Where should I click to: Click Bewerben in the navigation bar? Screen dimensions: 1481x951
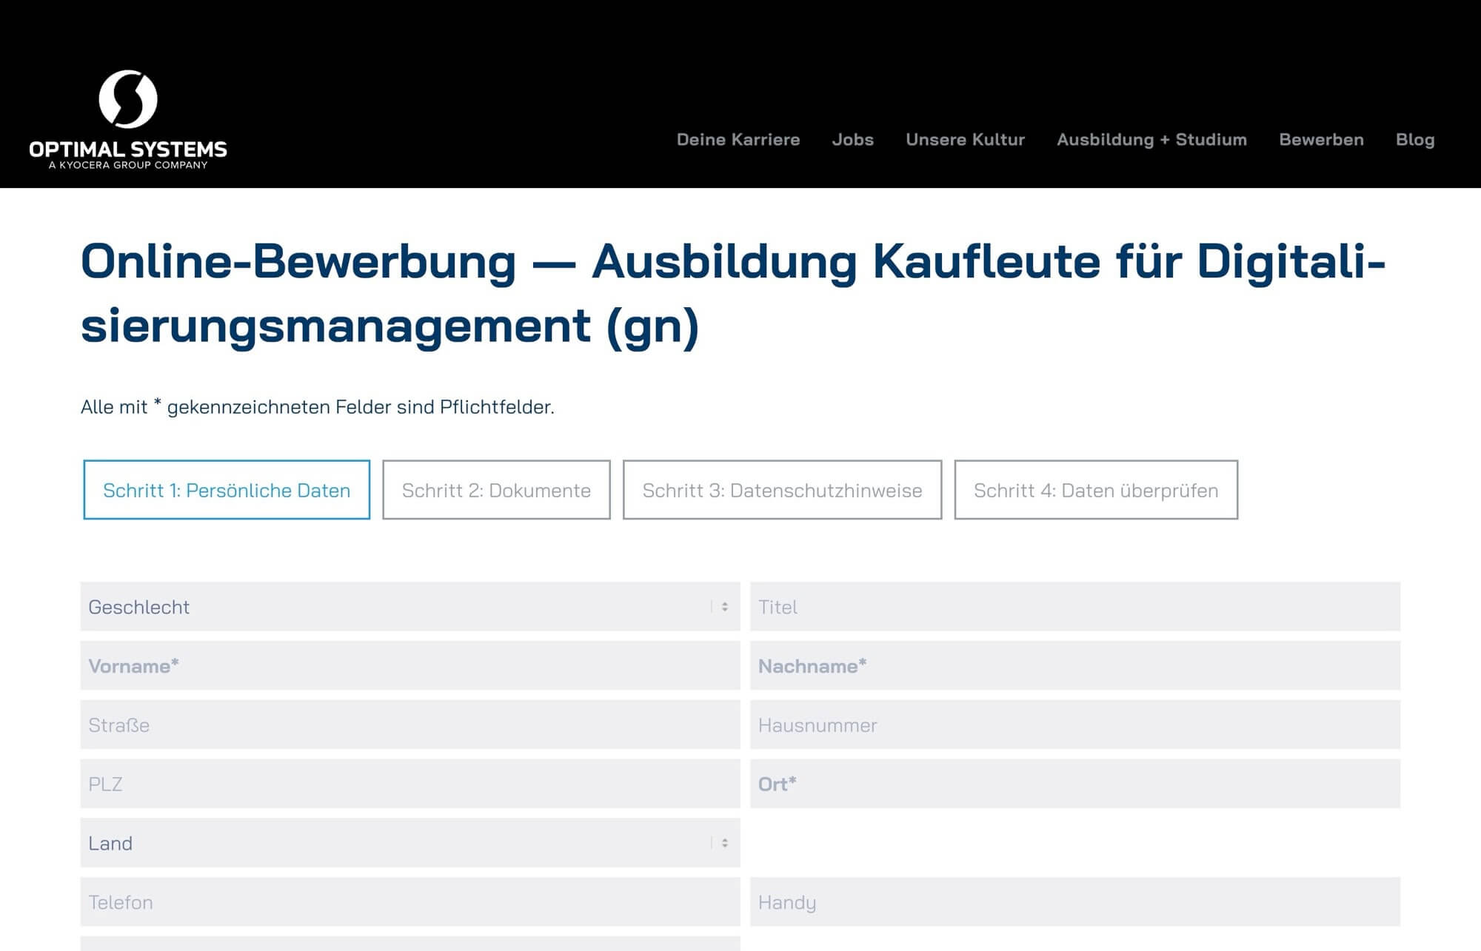[x=1321, y=140]
